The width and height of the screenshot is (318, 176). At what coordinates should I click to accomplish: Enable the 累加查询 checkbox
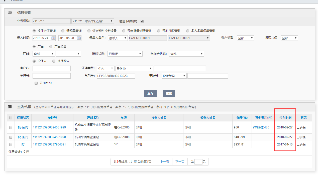click(x=36, y=83)
